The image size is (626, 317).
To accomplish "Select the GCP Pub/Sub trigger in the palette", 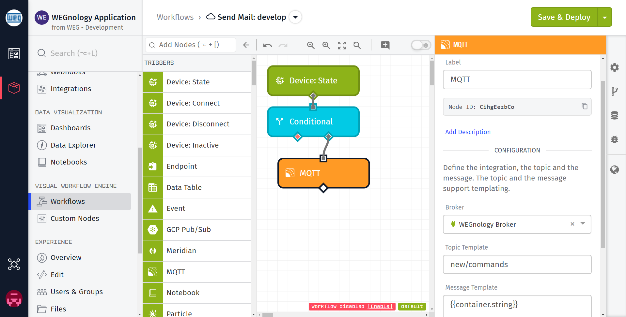I will 197,230.
